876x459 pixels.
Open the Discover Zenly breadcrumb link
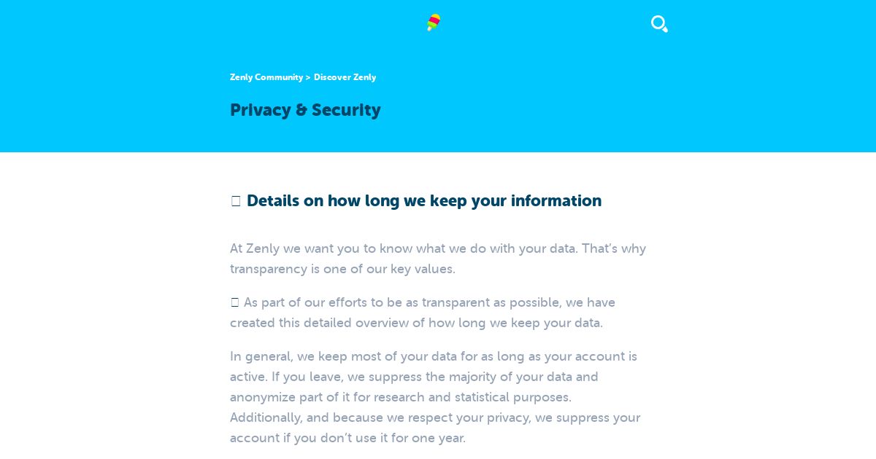tap(345, 77)
